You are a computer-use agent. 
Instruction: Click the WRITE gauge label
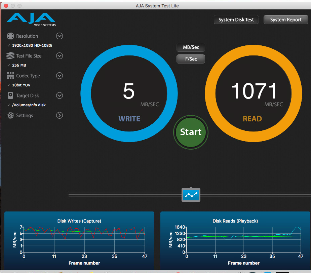(129, 119)
